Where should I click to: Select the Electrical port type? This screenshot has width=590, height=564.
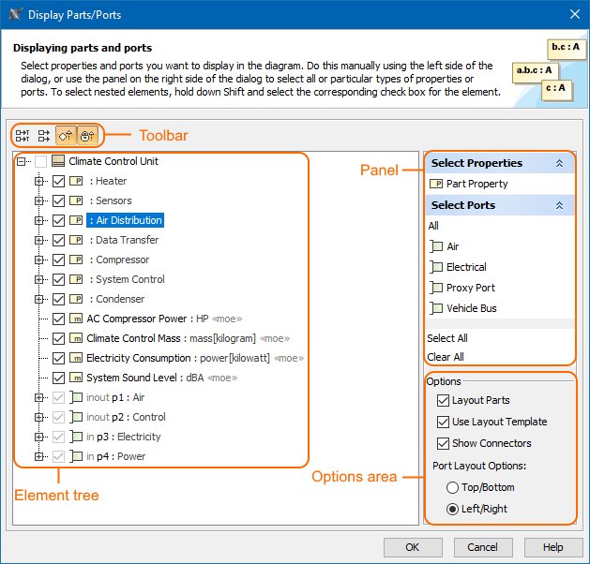pyautogui.click(x=466, y=267)
